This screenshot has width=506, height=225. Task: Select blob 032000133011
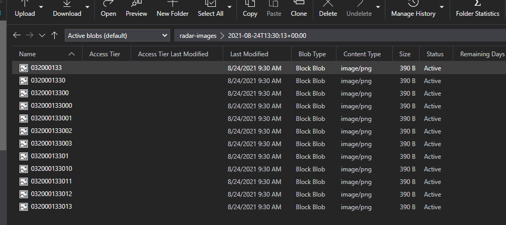(259, 181)
